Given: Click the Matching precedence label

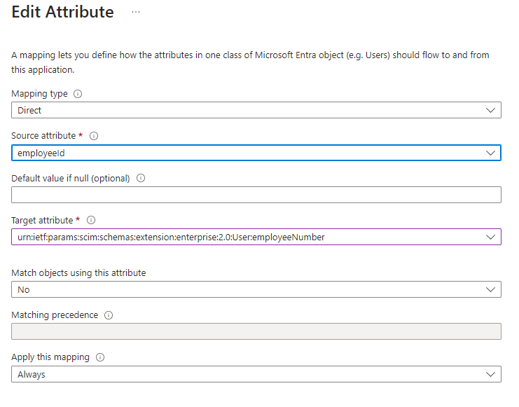Looking at the screenshot, I should tap(55, 315).
